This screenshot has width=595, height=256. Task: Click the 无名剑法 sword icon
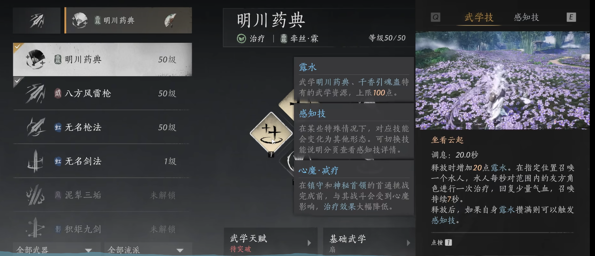(x=35, y=161)
